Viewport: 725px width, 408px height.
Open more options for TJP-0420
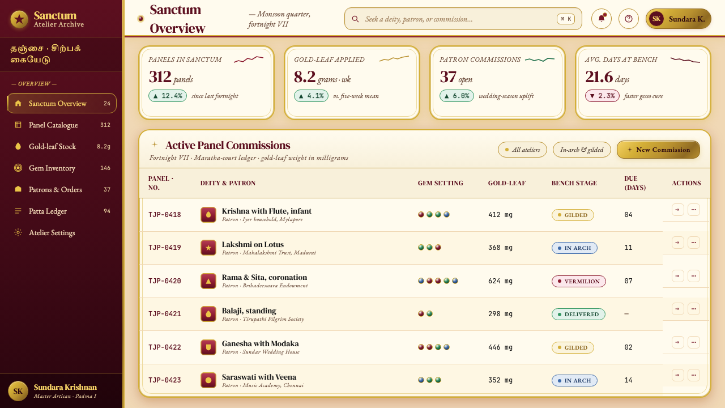pos(694,276)
